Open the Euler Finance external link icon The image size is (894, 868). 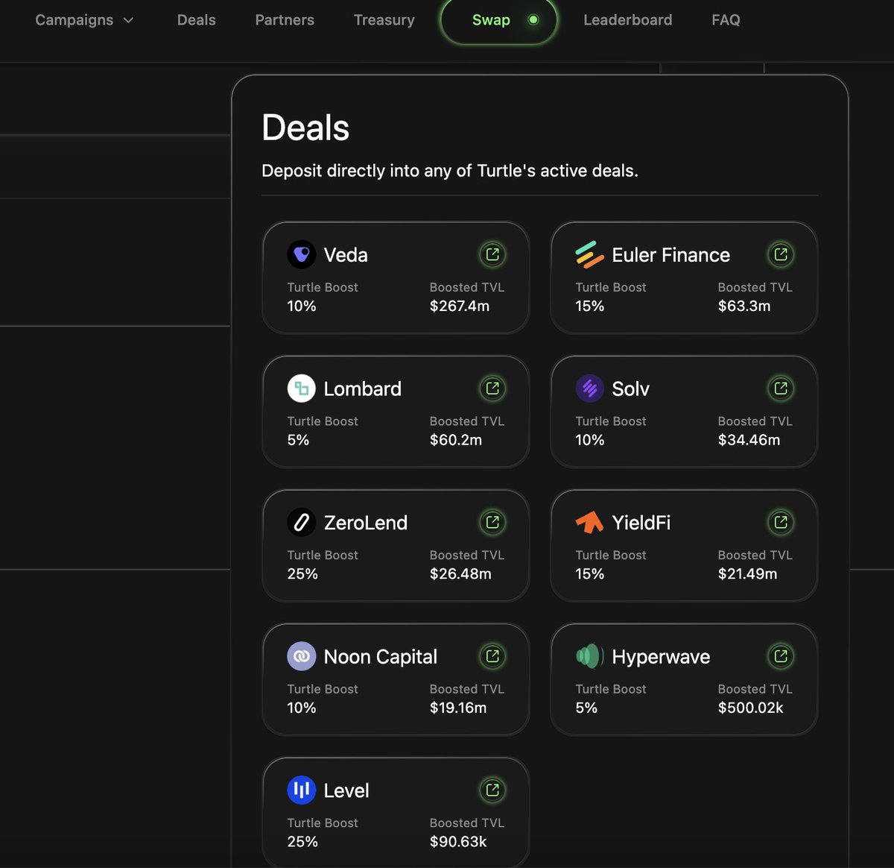[x=781, y=254]
